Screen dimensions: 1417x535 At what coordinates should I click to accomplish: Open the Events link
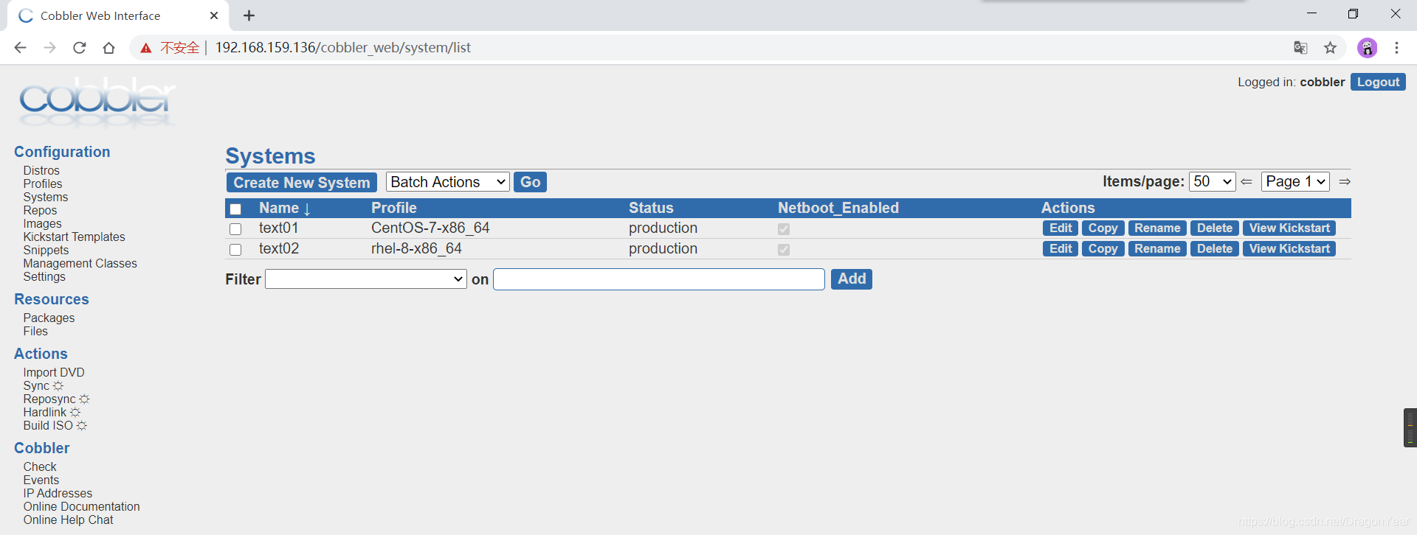[x=41, y=480]
